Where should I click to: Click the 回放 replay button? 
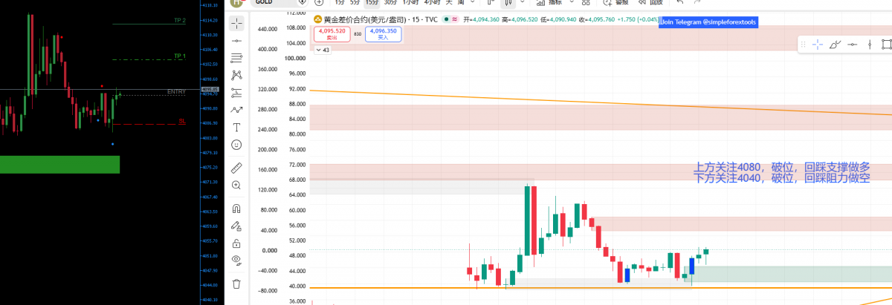[x=650, y=3]
